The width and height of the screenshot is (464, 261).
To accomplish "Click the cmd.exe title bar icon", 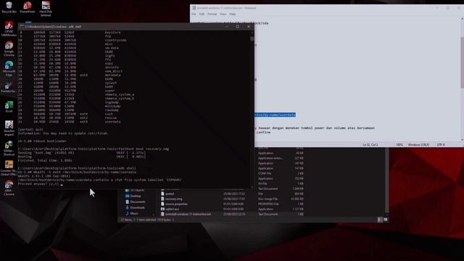I will [22, 27].
